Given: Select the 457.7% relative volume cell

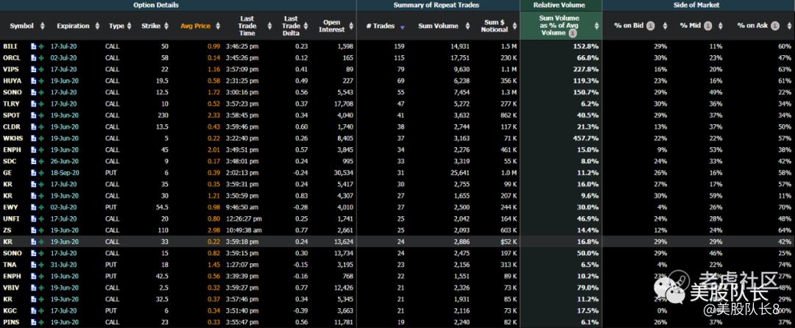Looking at the screenshot, I should coord(586,138).
